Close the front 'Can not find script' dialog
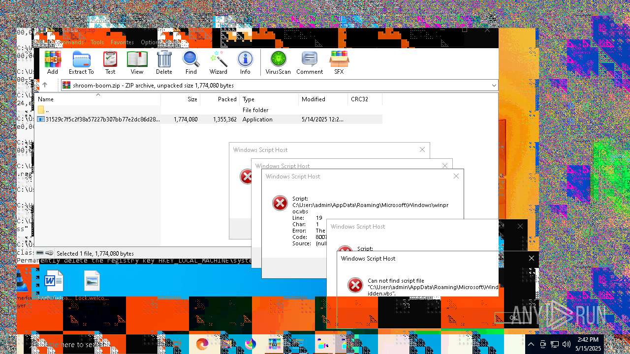630x354 pixels. pyautogui.click(x=531, y=258)
